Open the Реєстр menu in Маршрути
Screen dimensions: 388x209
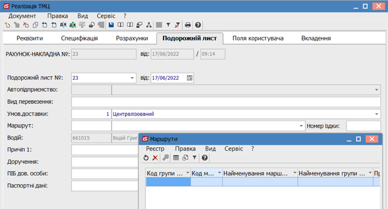(155, 149)
